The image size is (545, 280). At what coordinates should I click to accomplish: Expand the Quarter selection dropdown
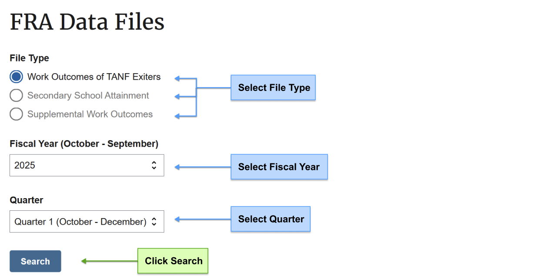(87, 222)
